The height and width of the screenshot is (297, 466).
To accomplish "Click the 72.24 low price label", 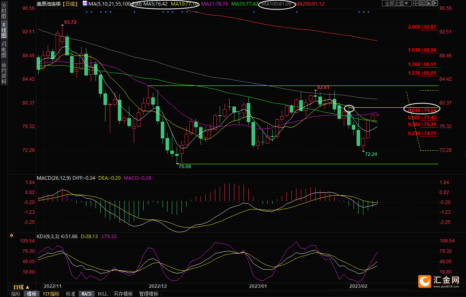I will pyautogui.click(x=371, y=154).
